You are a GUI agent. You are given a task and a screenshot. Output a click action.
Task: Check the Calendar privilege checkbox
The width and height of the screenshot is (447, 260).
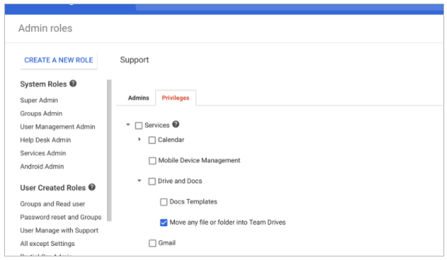coord(152,140)
